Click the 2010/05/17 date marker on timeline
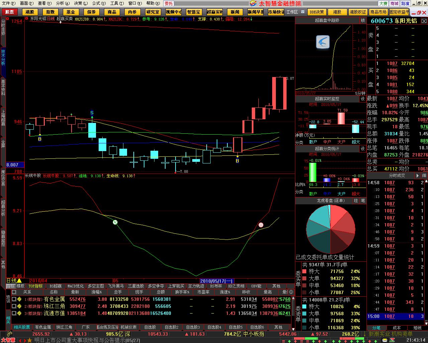This screenshot has height=343, width=428. tap(217, 281)
